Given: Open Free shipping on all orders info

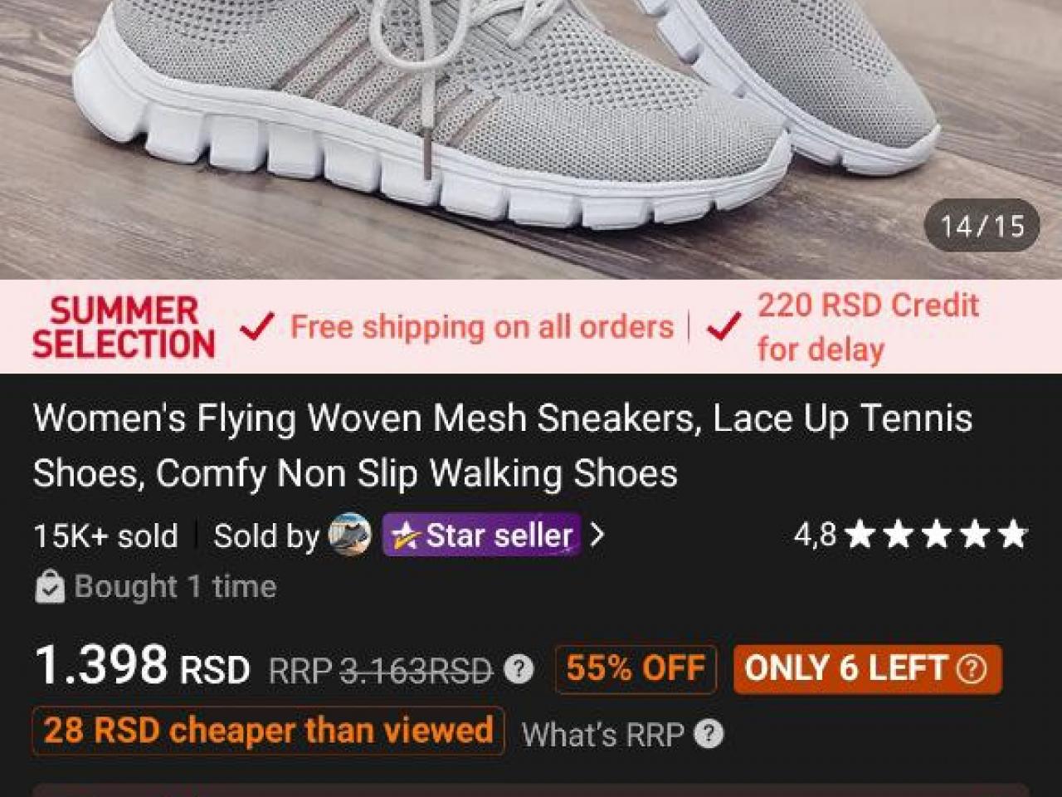Looking at the screenshot, I should pyautogui.click(x=481, y=327).
